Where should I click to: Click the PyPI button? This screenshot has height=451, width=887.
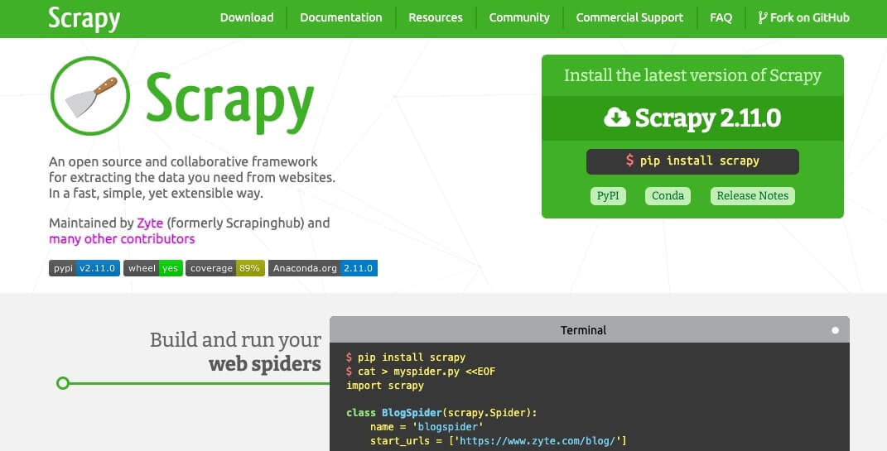[x=608, y=195]
